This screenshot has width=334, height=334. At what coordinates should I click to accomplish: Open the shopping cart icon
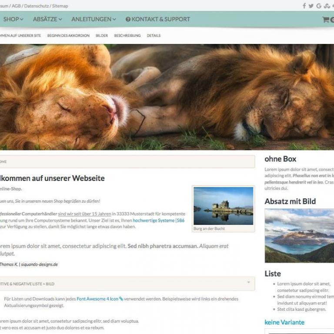click(x=326, y=20)
